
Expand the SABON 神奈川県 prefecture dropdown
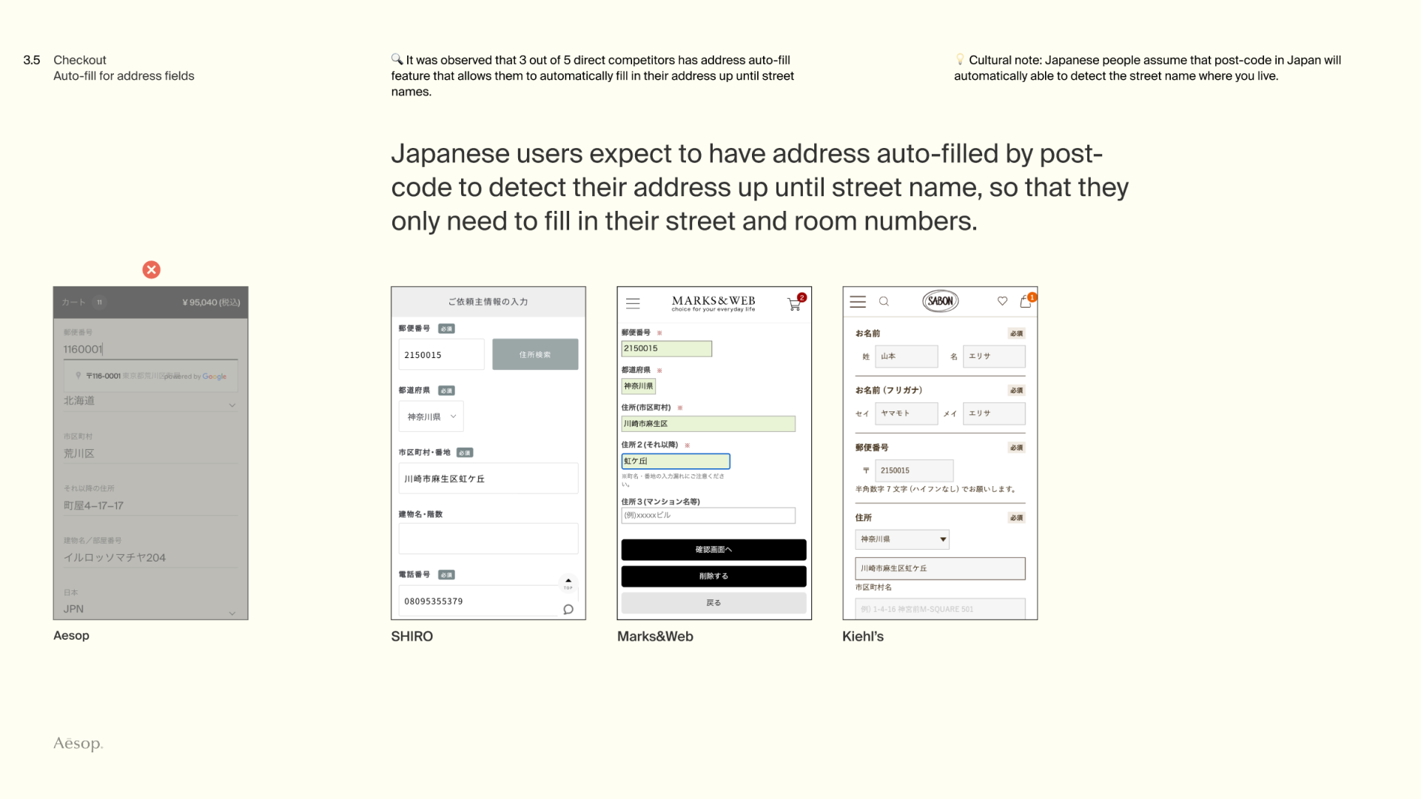[x=901, y=539]
